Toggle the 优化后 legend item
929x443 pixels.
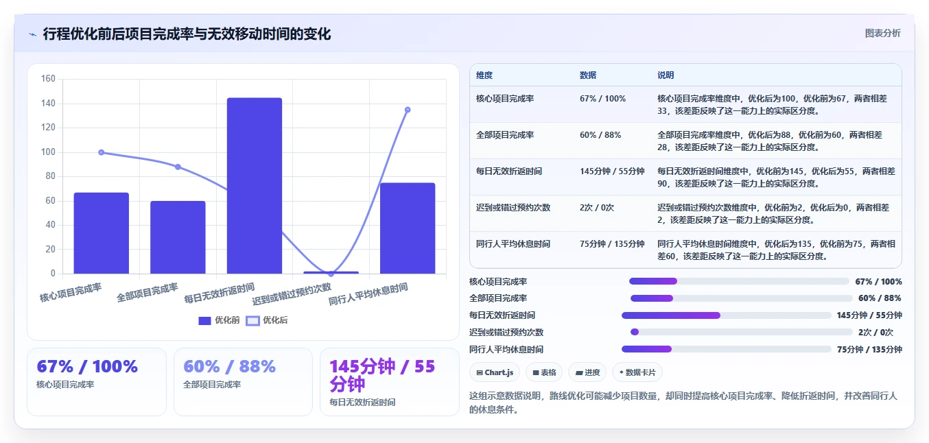coord(267,320)
